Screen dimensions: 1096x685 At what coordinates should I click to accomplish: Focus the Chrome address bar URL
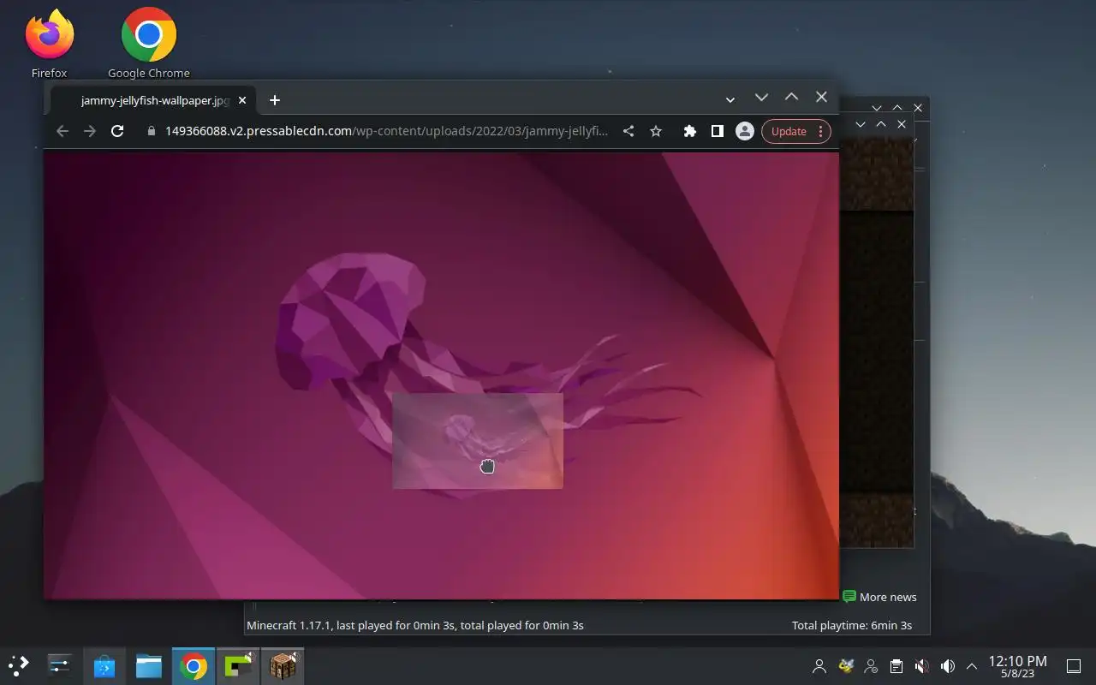387,131
